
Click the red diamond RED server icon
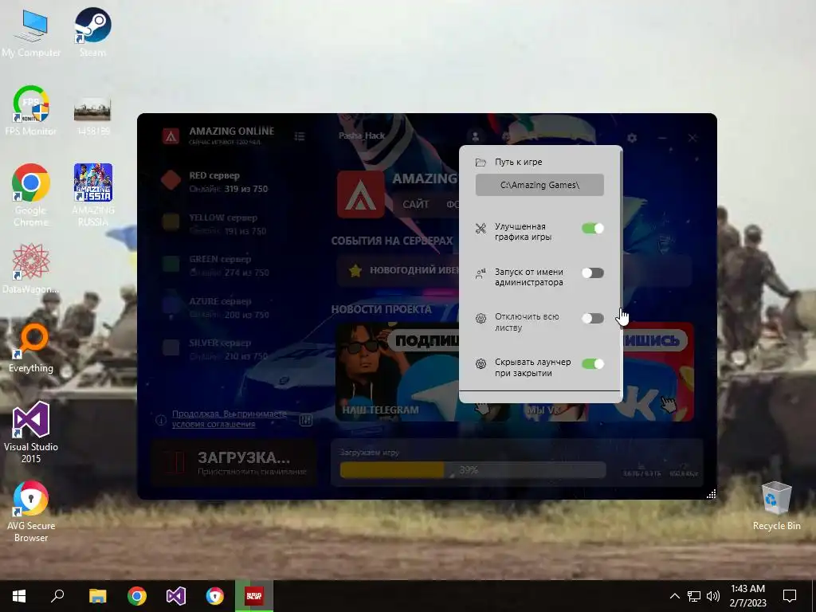coord(171,180)
